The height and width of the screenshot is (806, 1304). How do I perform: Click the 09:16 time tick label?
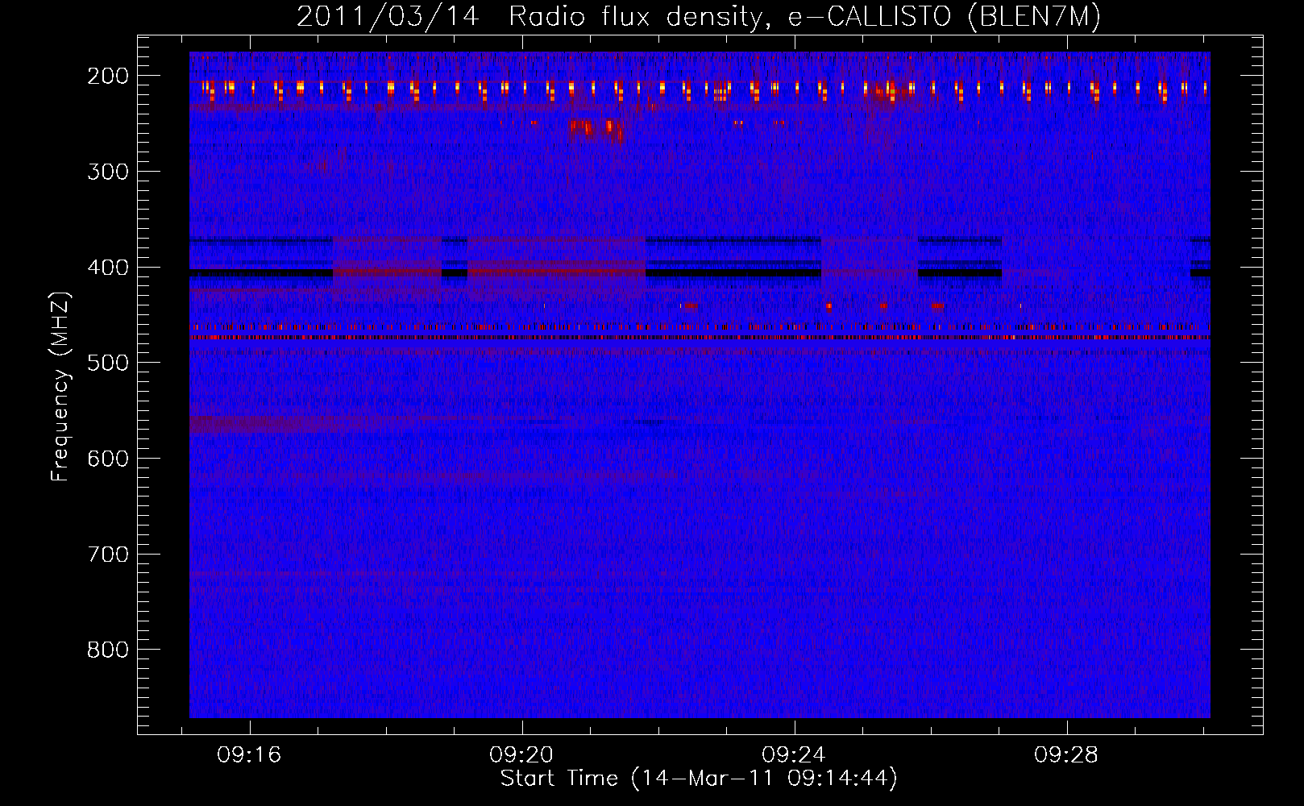pos(249,755)
